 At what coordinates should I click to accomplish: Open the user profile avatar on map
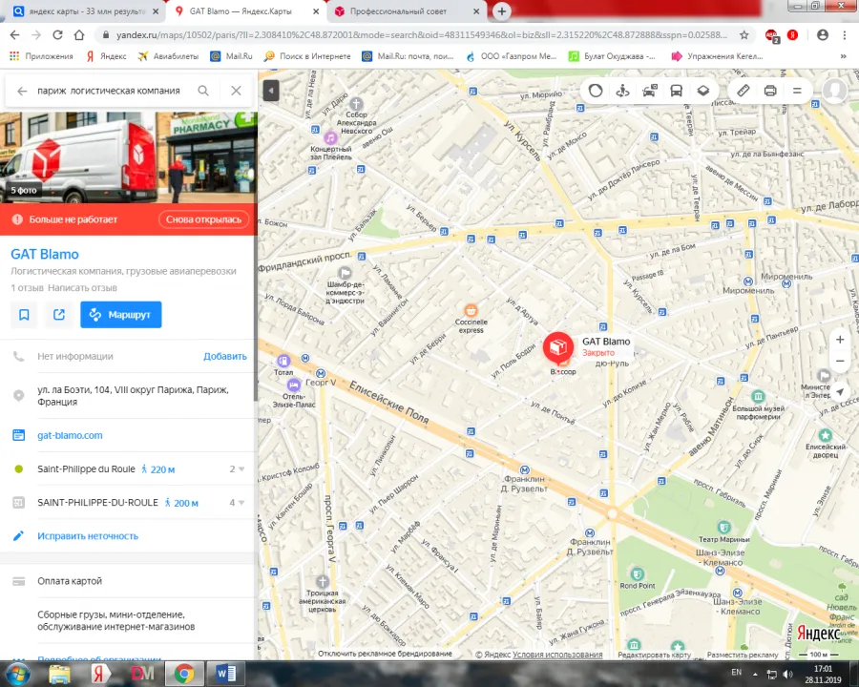coord(835,91)
